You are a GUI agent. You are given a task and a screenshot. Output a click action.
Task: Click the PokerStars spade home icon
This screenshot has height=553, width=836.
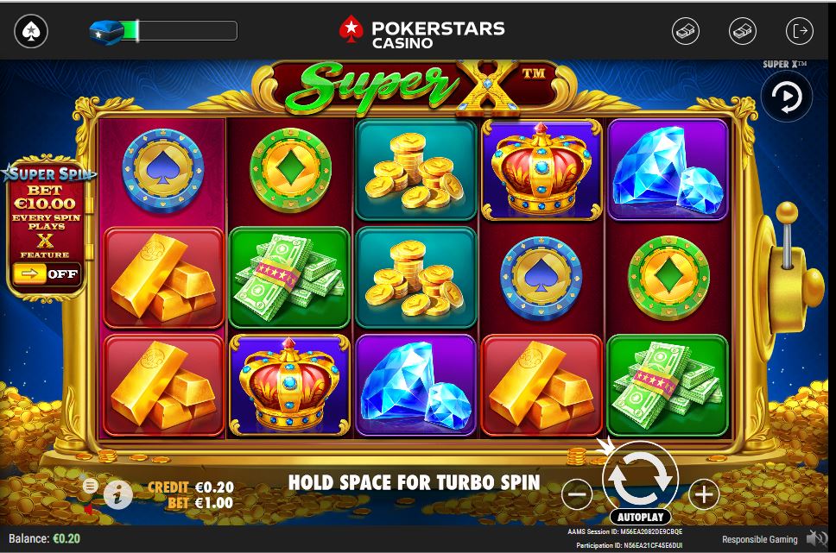click(x=31, y=31)
